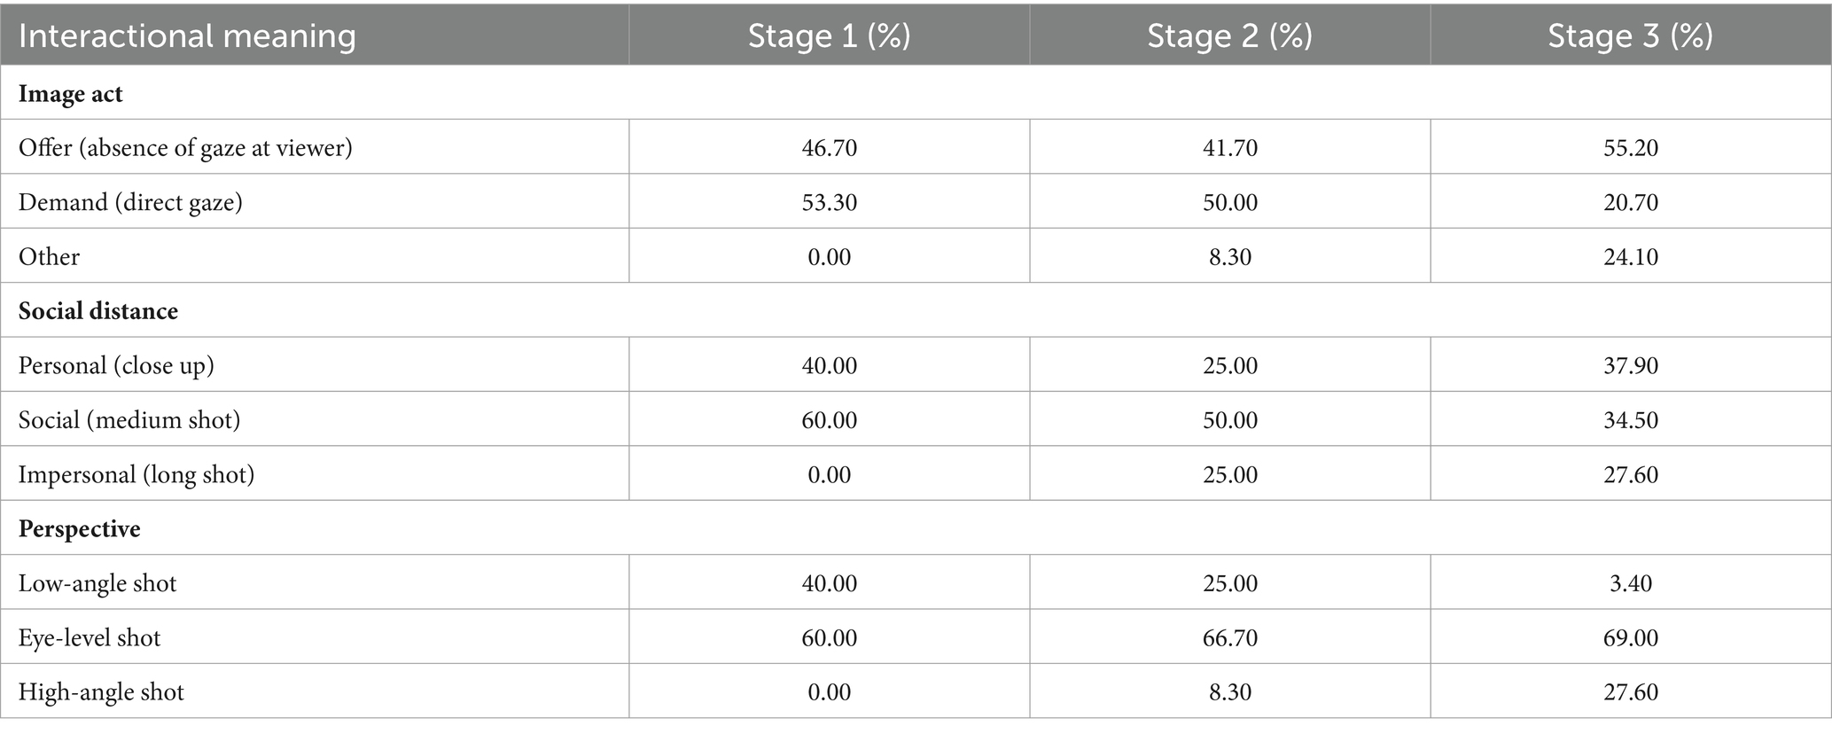Select the Stage 3 (%) column header

point(1630,36)
